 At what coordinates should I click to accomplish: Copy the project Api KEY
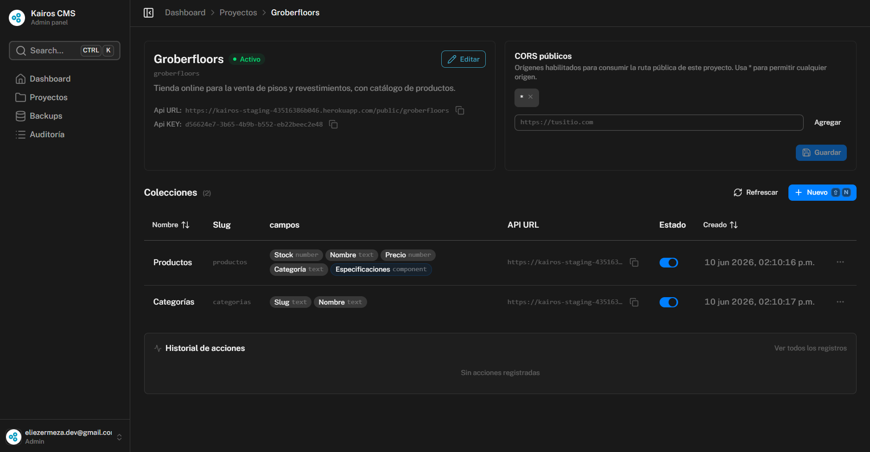pos(333,124)
